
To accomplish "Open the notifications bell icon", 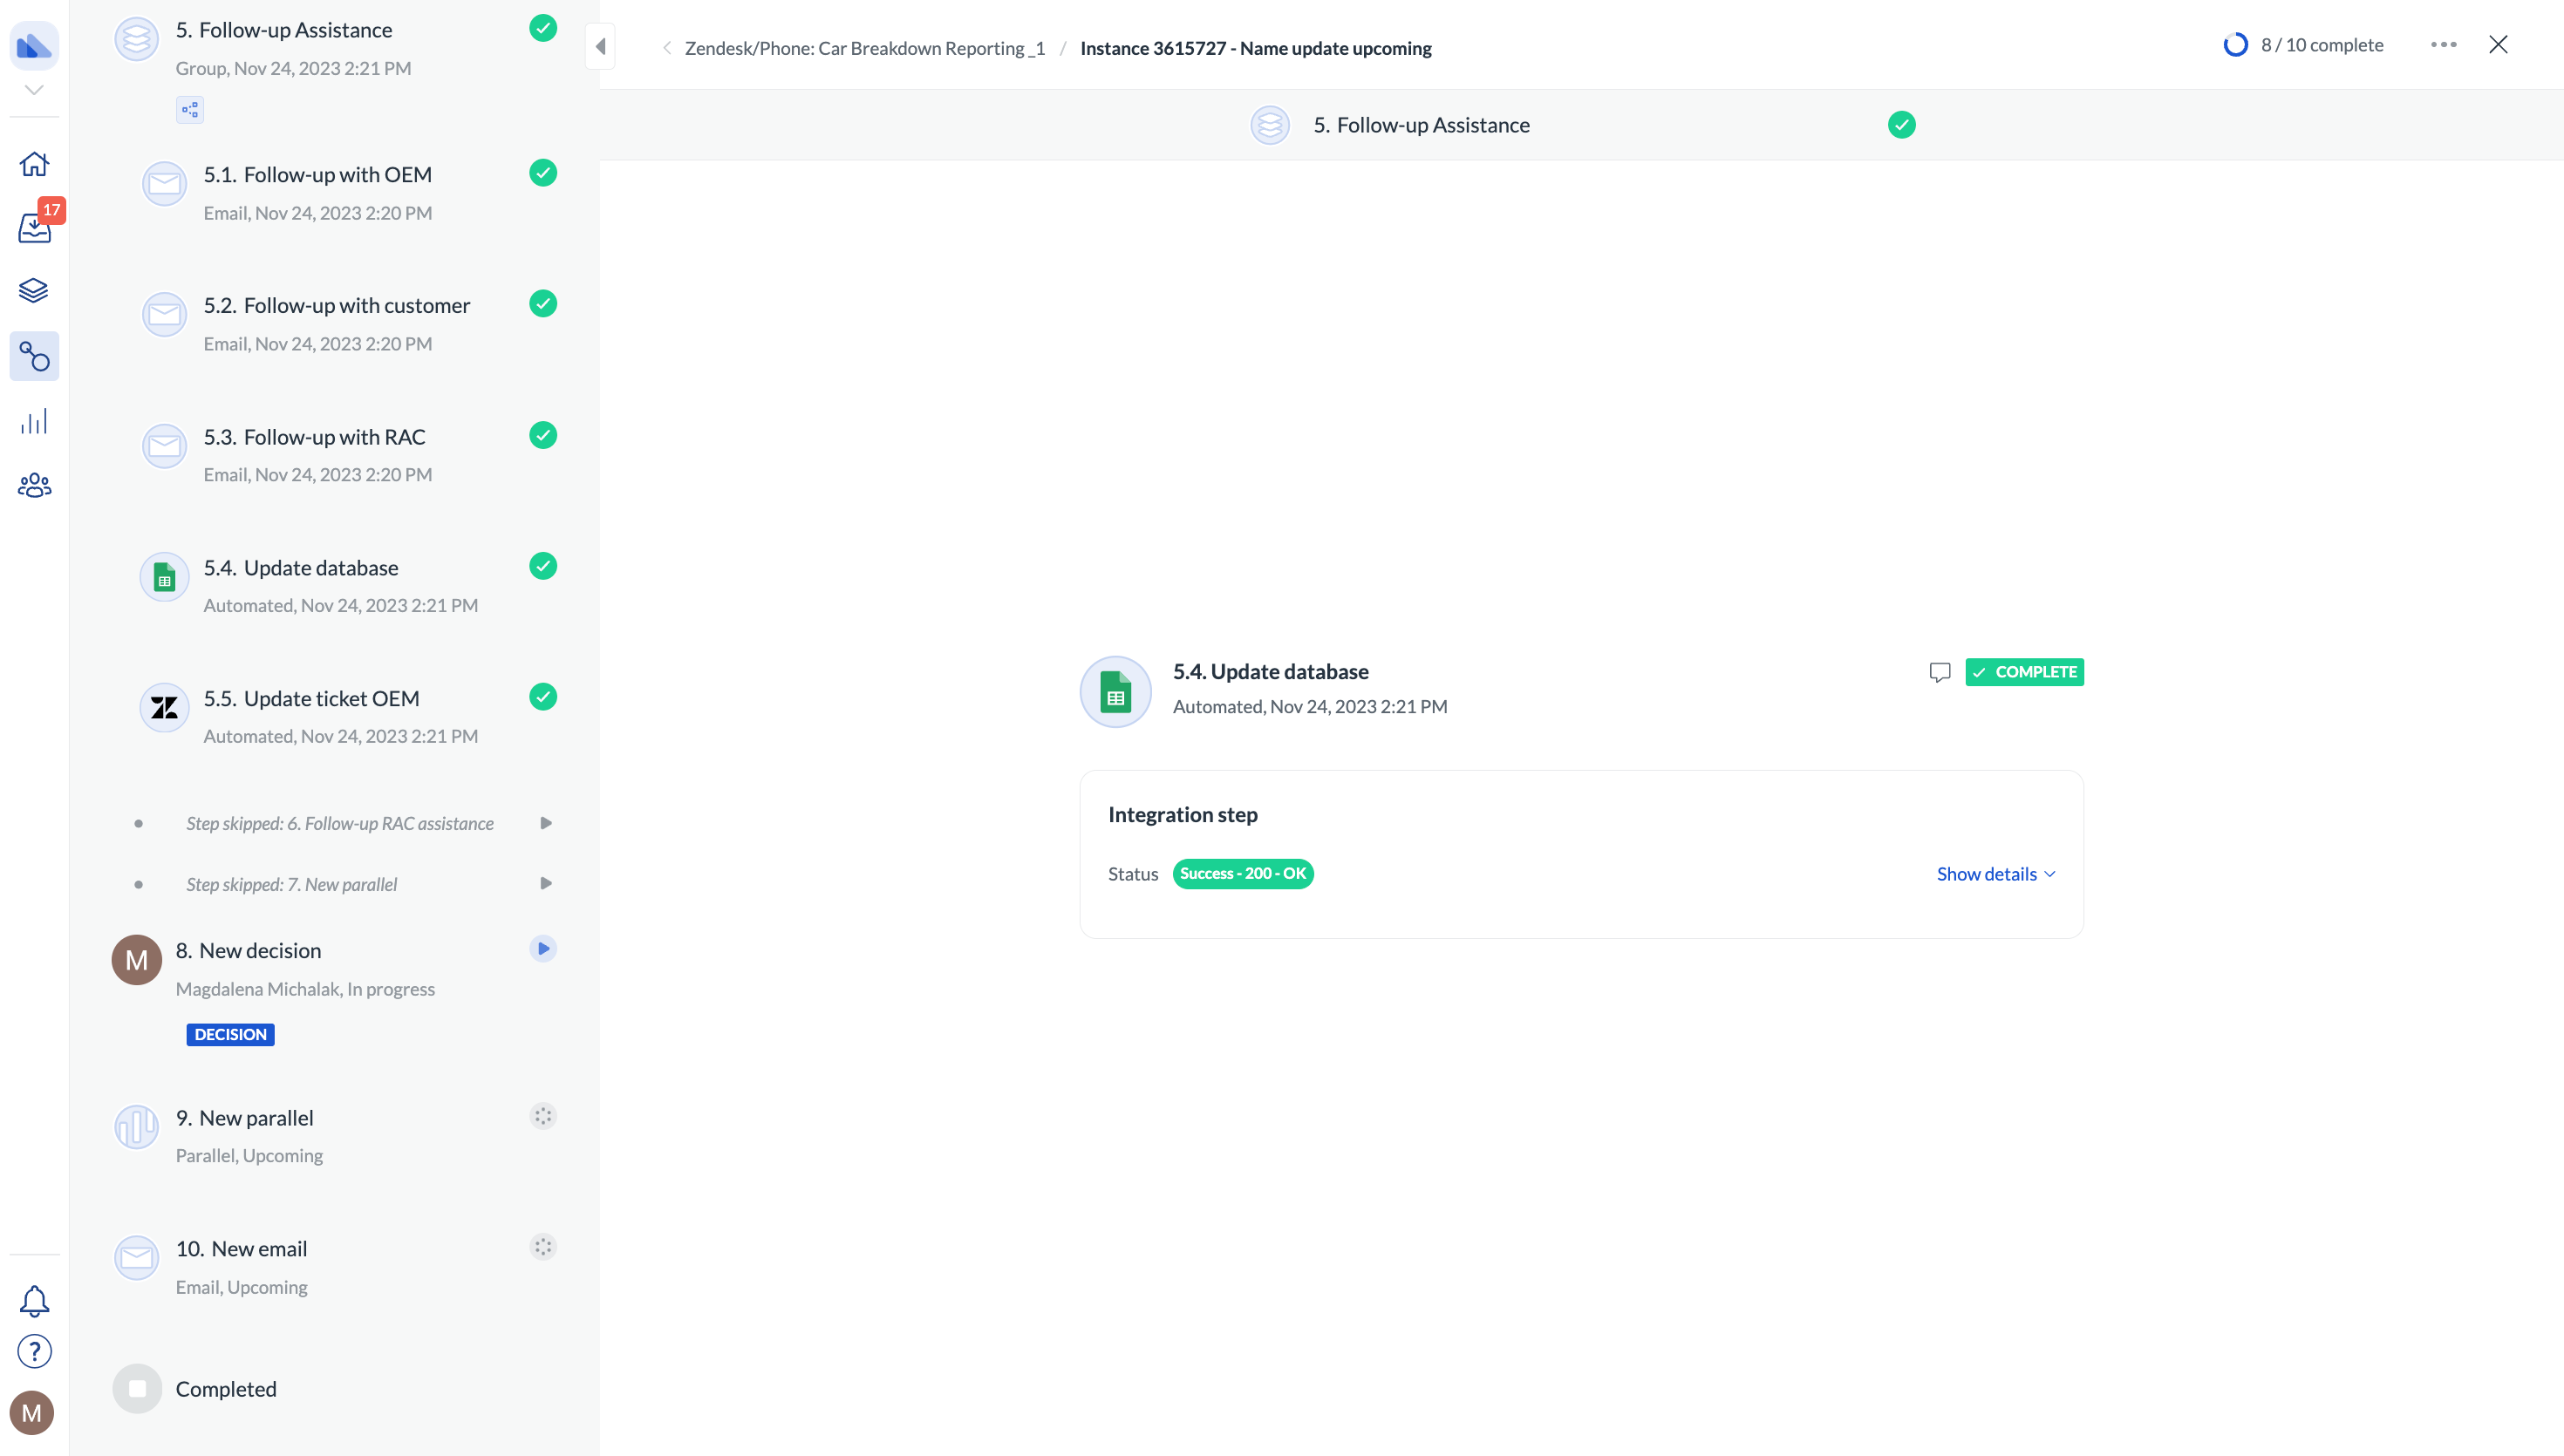I will (x=34, y=1301).
